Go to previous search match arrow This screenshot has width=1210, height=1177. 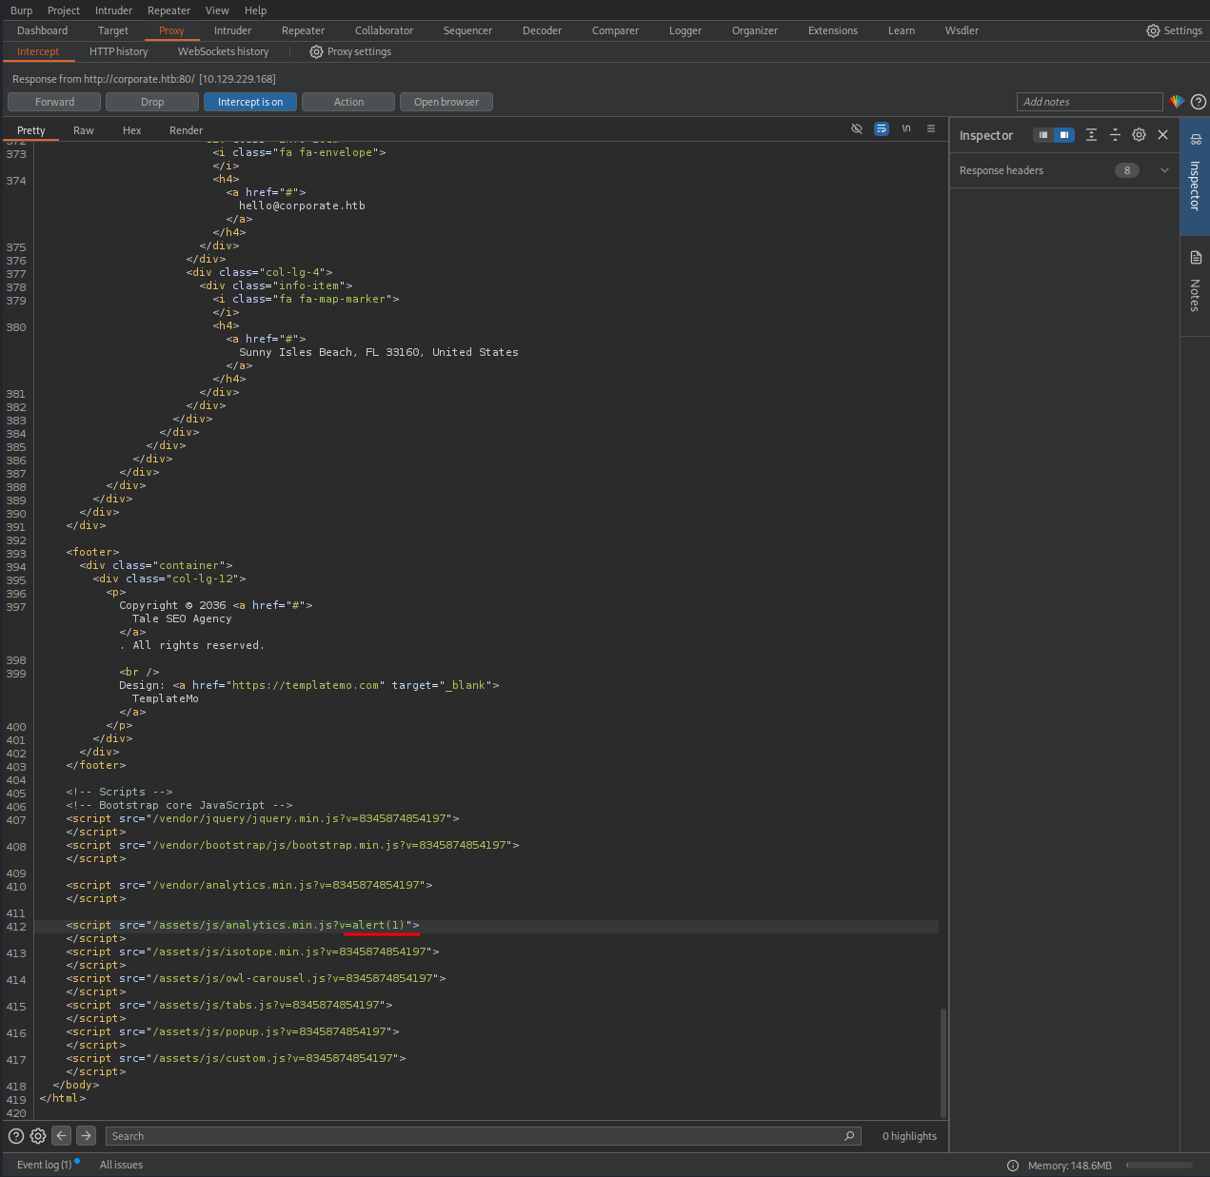pos(62,1135)
